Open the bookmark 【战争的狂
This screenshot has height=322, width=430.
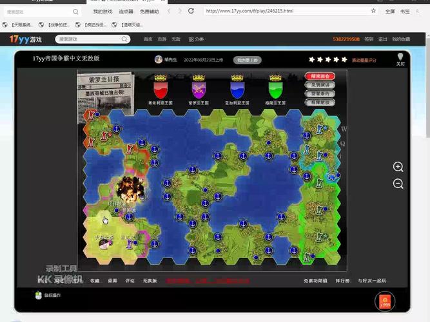click(x=55, y=25)
